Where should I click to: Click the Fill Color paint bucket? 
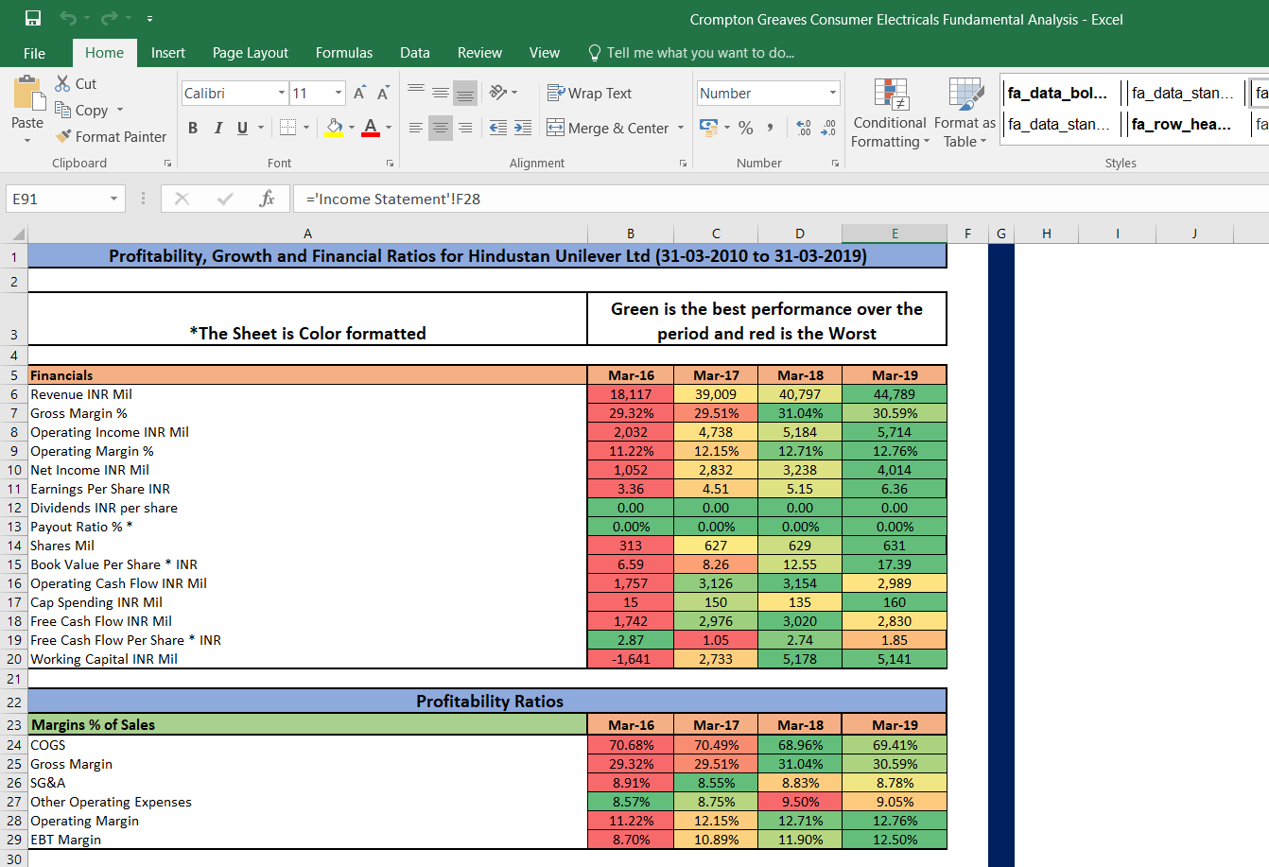click(x=334, y=128)
